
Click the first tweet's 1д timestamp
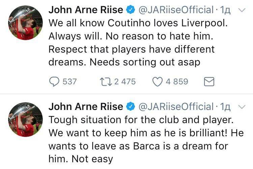[x=225, y=10]
